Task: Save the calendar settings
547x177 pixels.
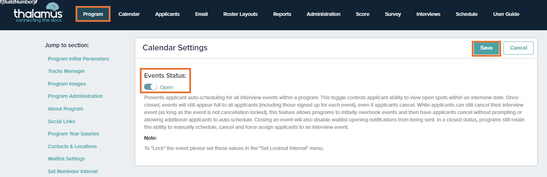Action: point(486,48)
